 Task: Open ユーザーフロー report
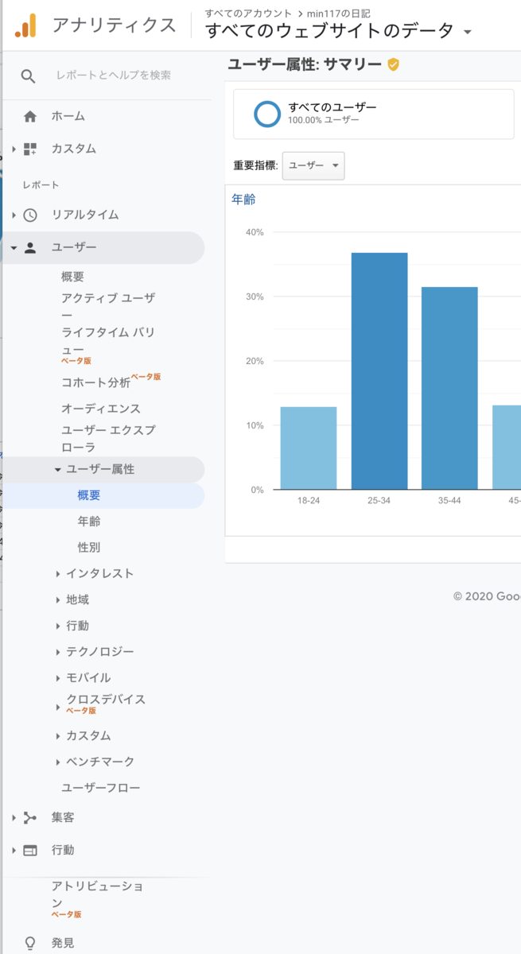click(x=101, y=788)
